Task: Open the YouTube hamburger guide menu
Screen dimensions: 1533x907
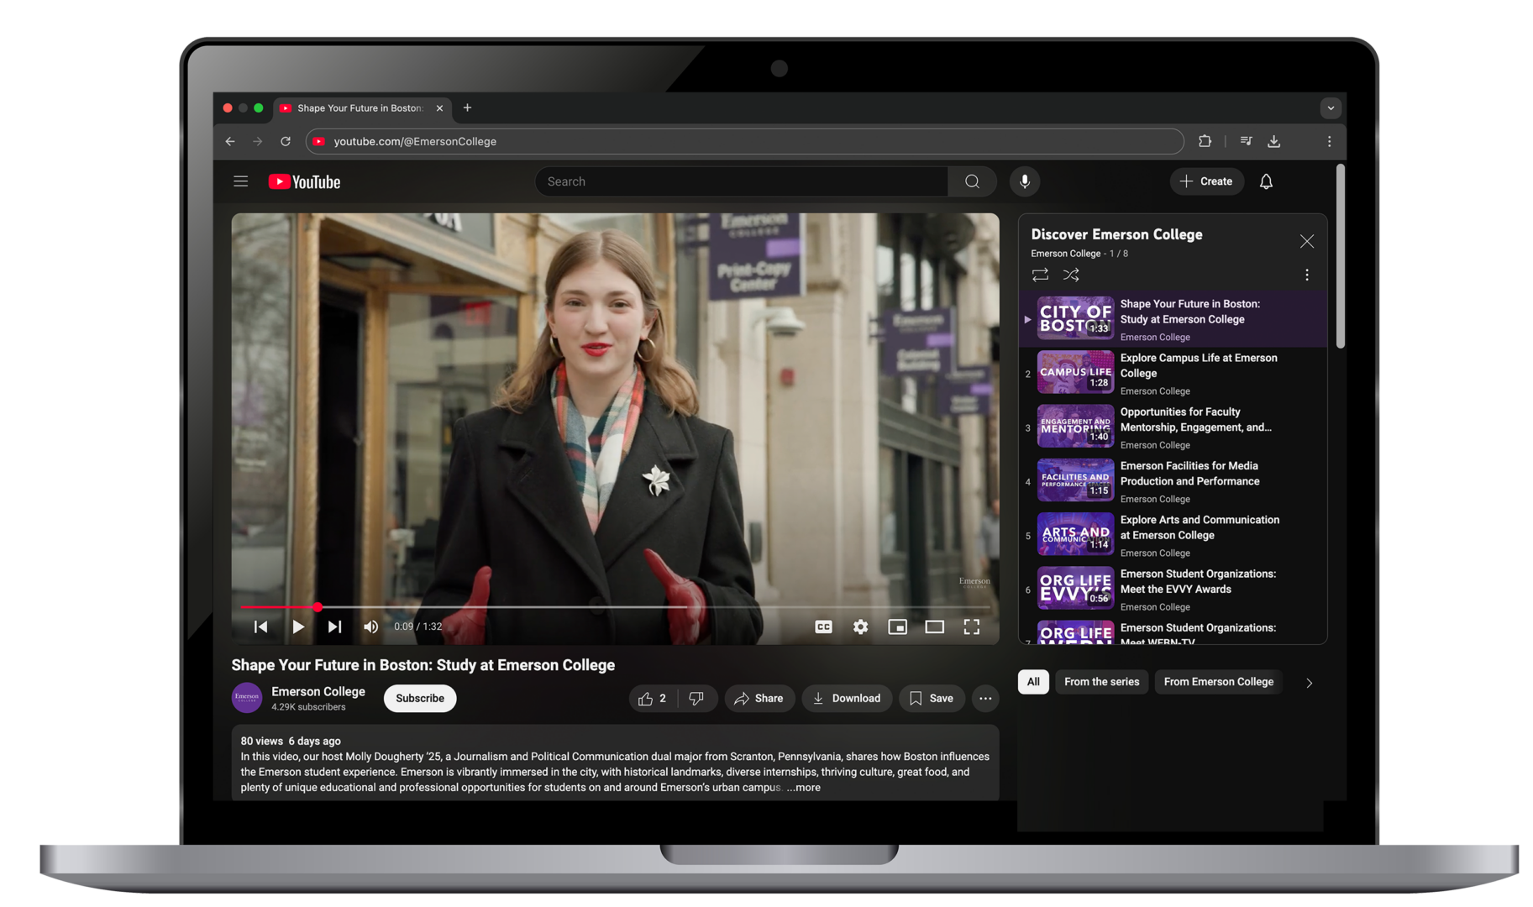Action: click(x=240, y=181)
